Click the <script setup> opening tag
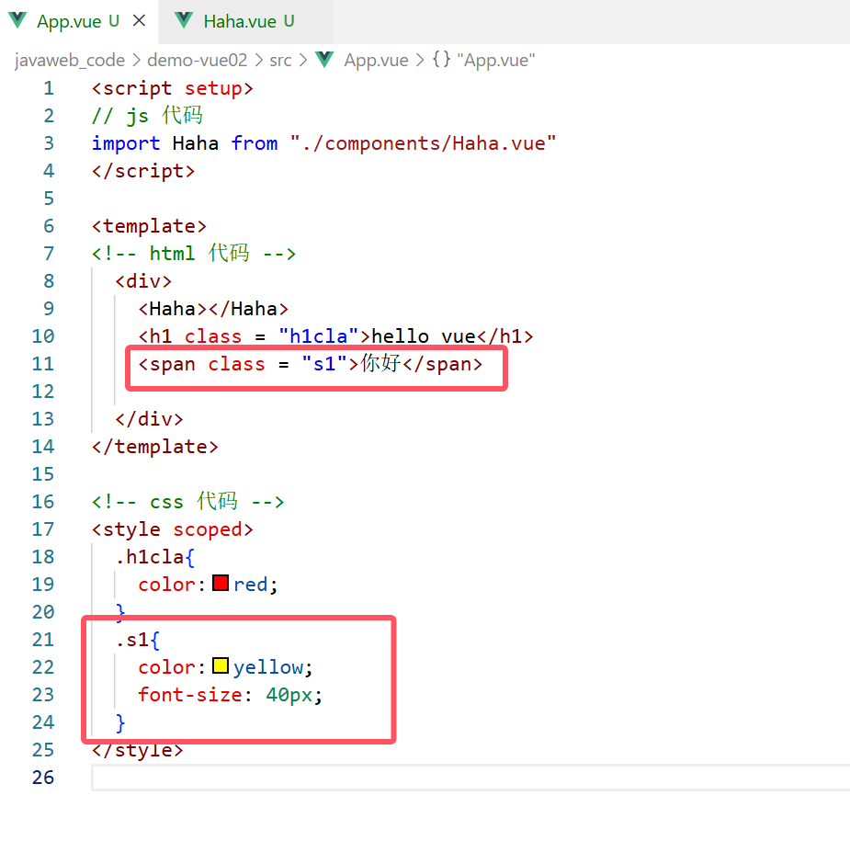 point(173,88)
